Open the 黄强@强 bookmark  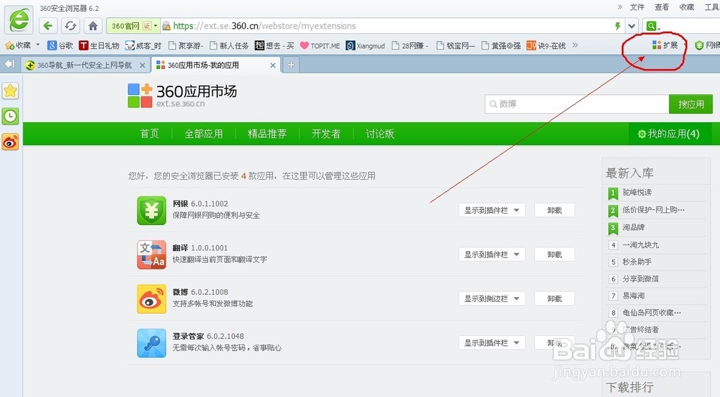(501, 45)
